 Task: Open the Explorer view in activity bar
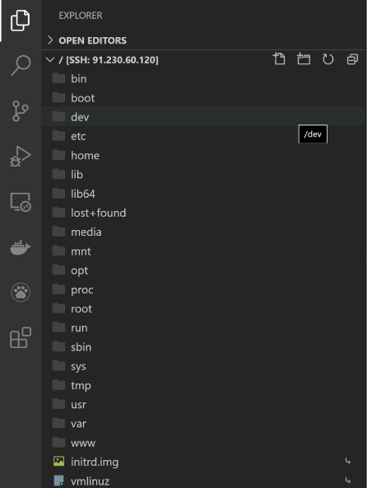coord(21,21)
